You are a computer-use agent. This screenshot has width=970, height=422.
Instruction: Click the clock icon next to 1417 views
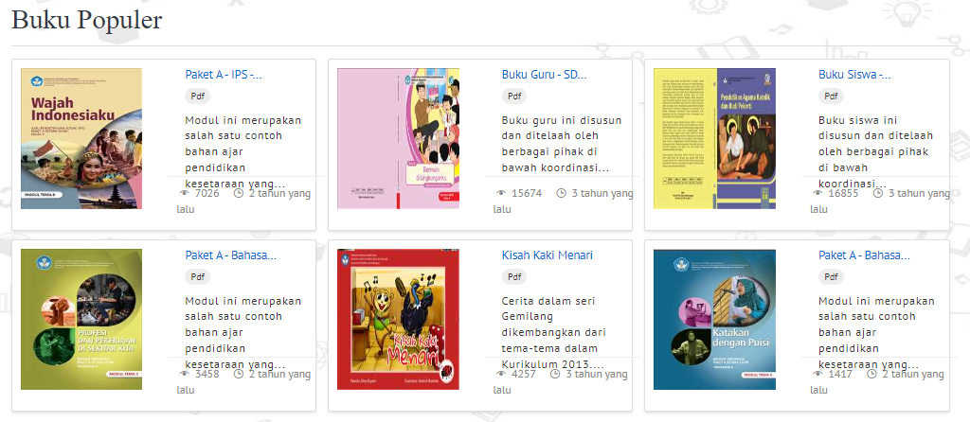872,374
